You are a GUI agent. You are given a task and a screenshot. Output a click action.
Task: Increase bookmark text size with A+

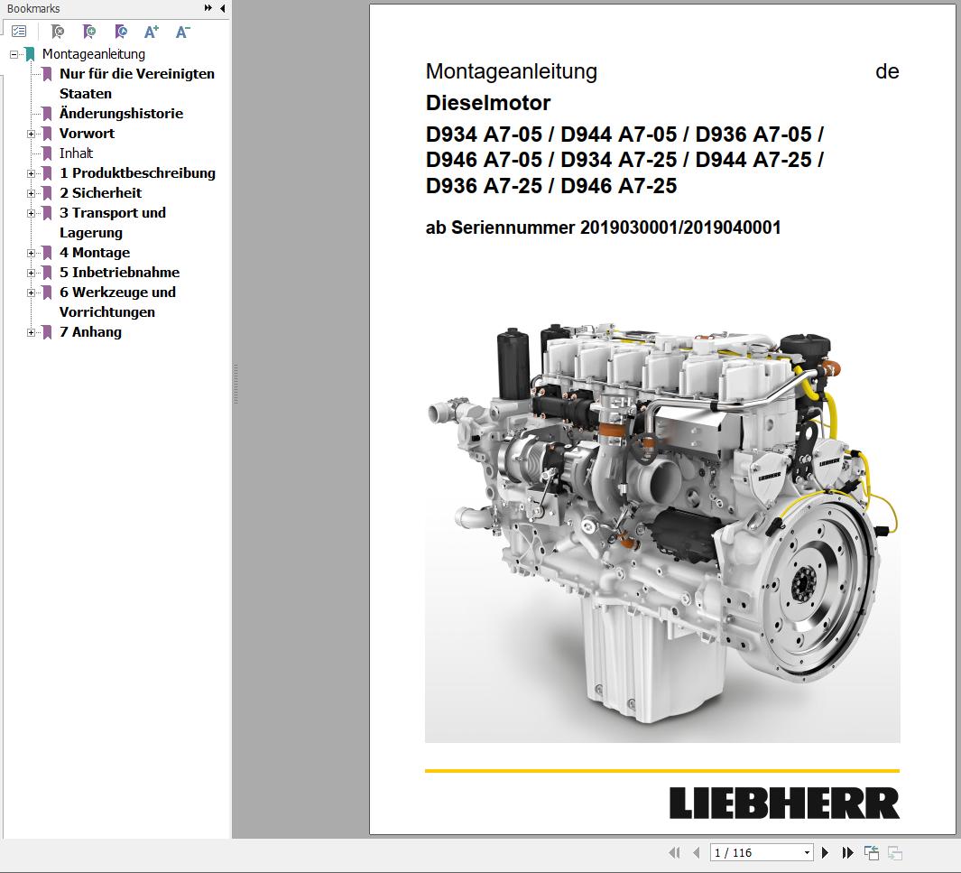[152, 32]
